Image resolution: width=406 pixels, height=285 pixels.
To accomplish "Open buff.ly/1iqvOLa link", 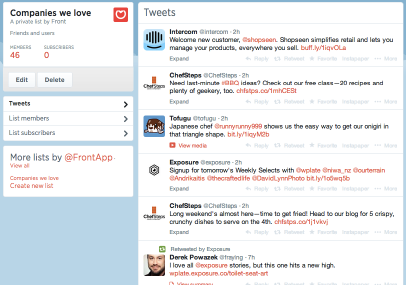I will click(x=323, y=48).
